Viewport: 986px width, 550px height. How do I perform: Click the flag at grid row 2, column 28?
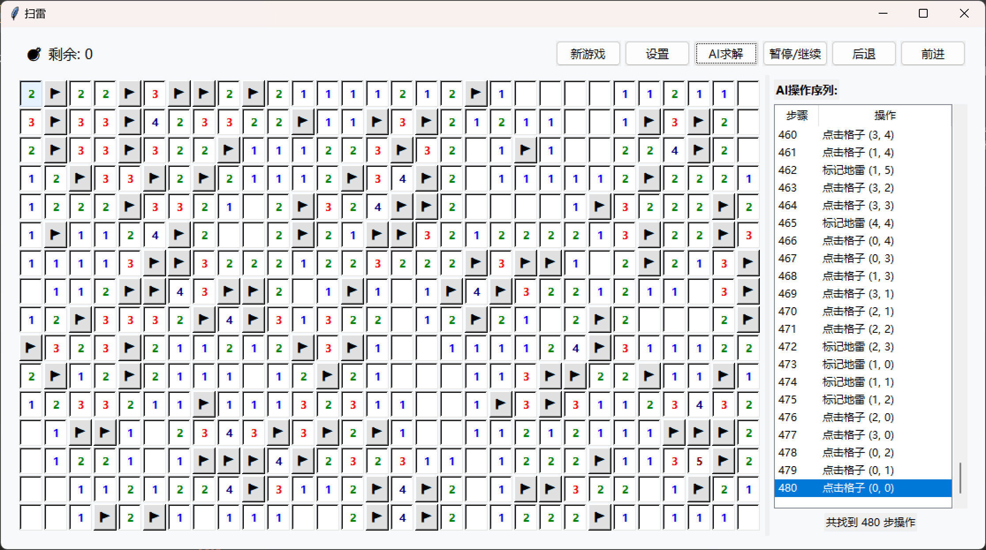699,122
